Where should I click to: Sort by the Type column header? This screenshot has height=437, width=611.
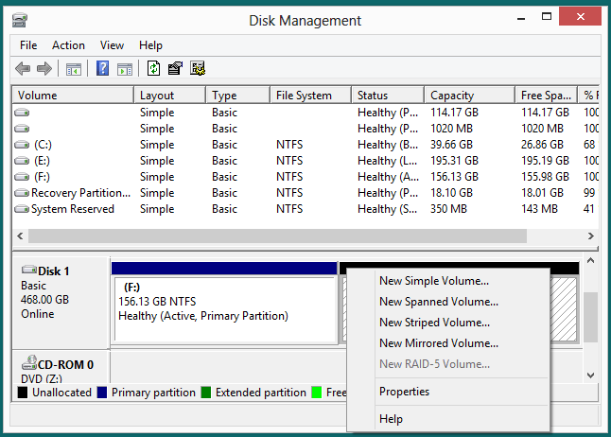point(237,96)
